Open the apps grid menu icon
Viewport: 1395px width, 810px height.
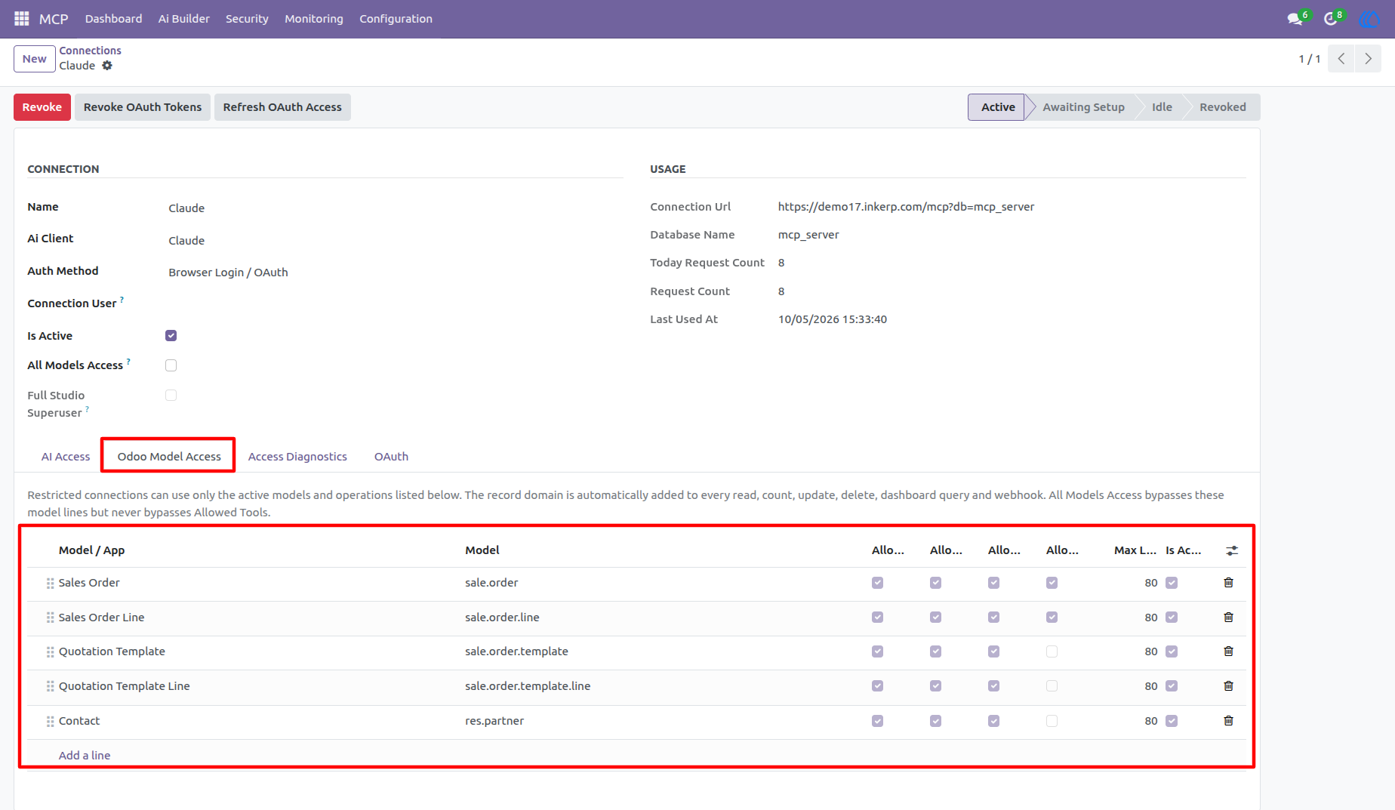(21, 18)
